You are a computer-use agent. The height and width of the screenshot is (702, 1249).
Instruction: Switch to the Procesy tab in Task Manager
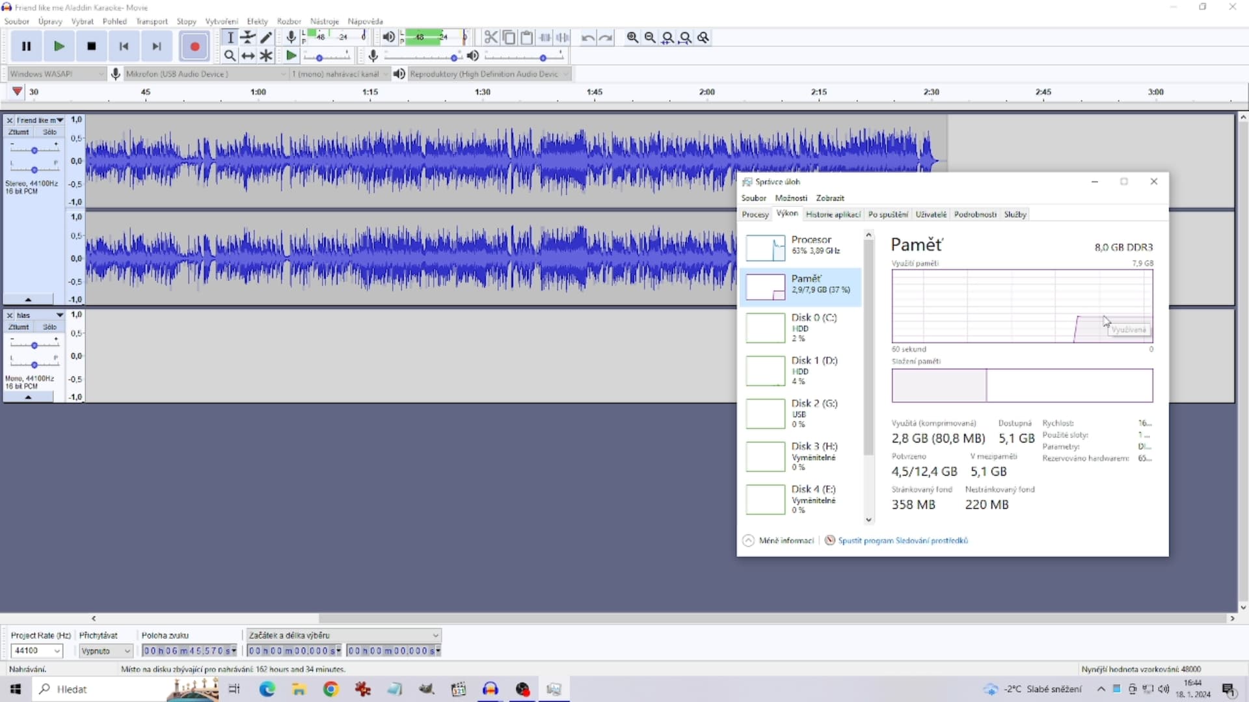tap(755, 214)
